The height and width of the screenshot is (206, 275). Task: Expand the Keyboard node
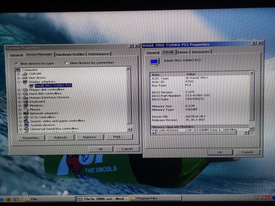pos(19,102)
